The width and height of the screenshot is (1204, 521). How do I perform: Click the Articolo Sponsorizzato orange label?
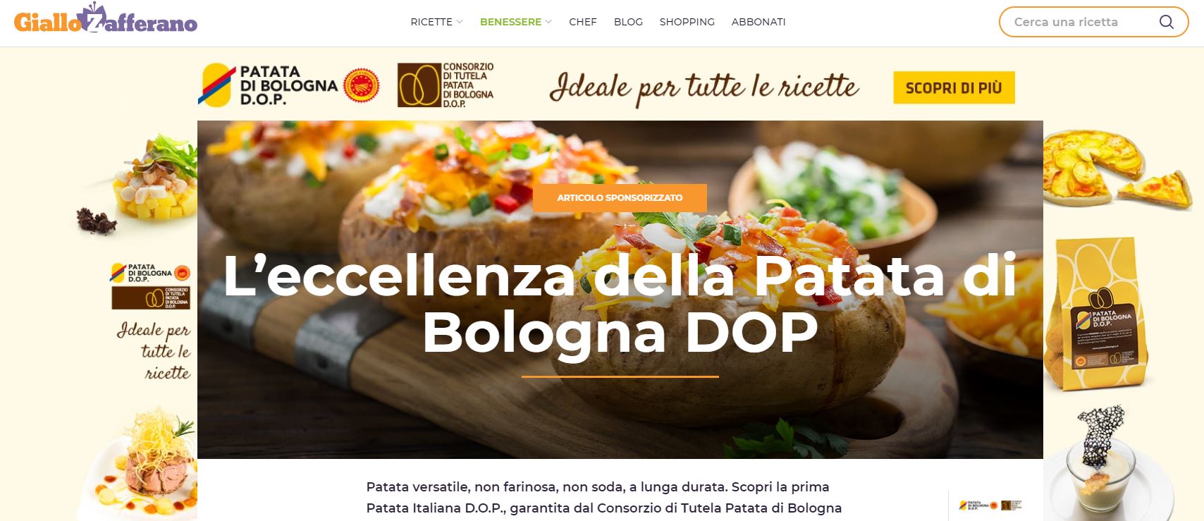[620, 197]
